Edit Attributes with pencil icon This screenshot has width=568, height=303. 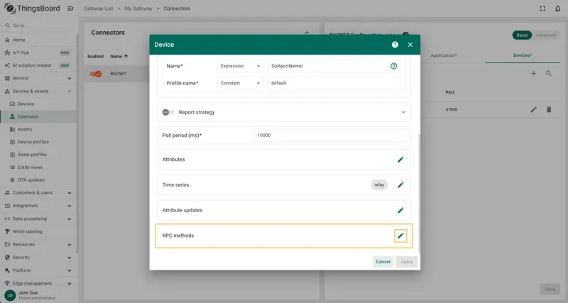point(400,159)
